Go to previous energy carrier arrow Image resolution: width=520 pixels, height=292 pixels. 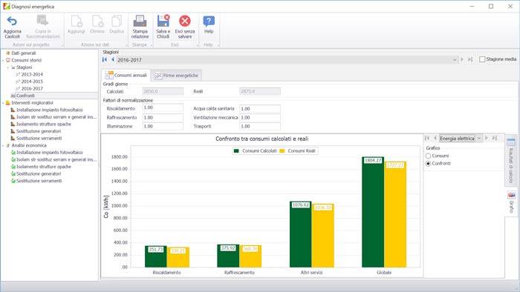click(435, 138)
